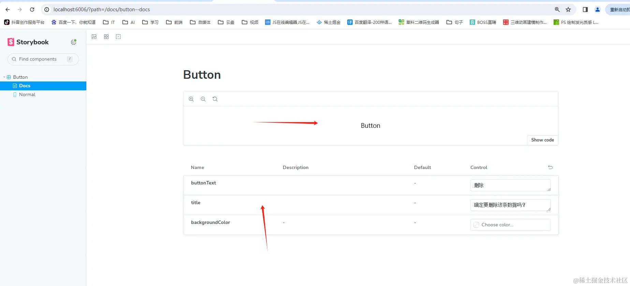Reset controls with undo arrow icon
Viewport: 630px width, 286px height.
tap(550, 167)
